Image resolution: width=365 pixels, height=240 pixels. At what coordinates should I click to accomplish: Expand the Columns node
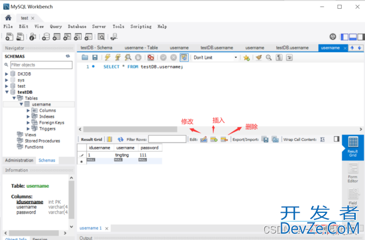coord(28,110)
